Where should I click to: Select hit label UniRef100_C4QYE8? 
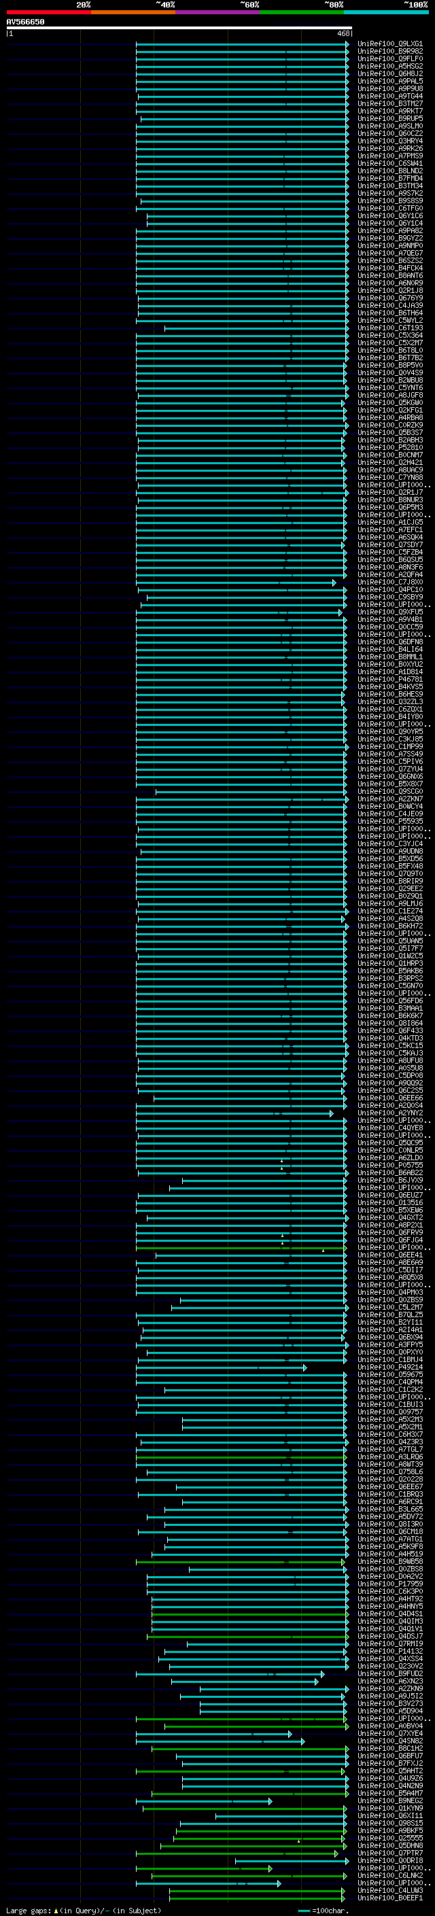(390, 1128)
